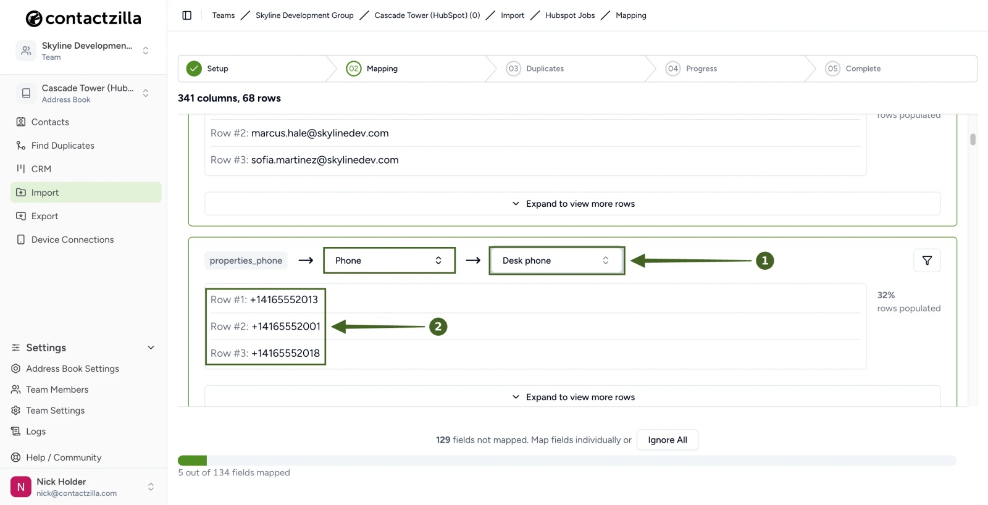Click the Import breadcrumb link

point(513,15)
